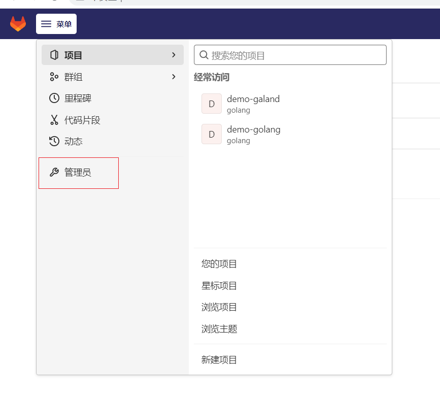The image size is (440, 396).
Task: Select 浏览主题 menu entry
Action: click(x=219, y=328)
